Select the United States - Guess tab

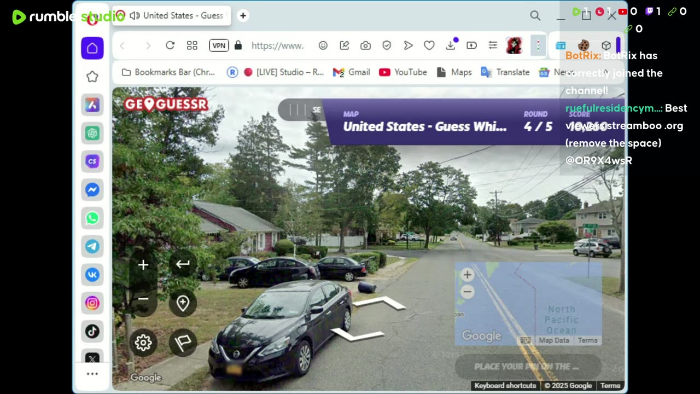[172, 15]
